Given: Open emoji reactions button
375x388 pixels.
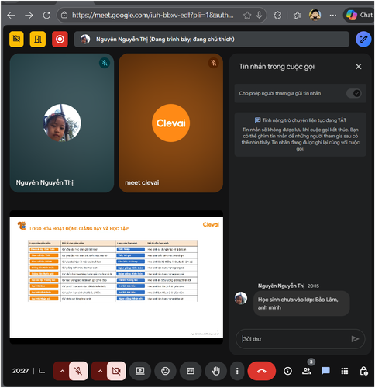Looking at the screenshot, I should [x=165, y=371].
